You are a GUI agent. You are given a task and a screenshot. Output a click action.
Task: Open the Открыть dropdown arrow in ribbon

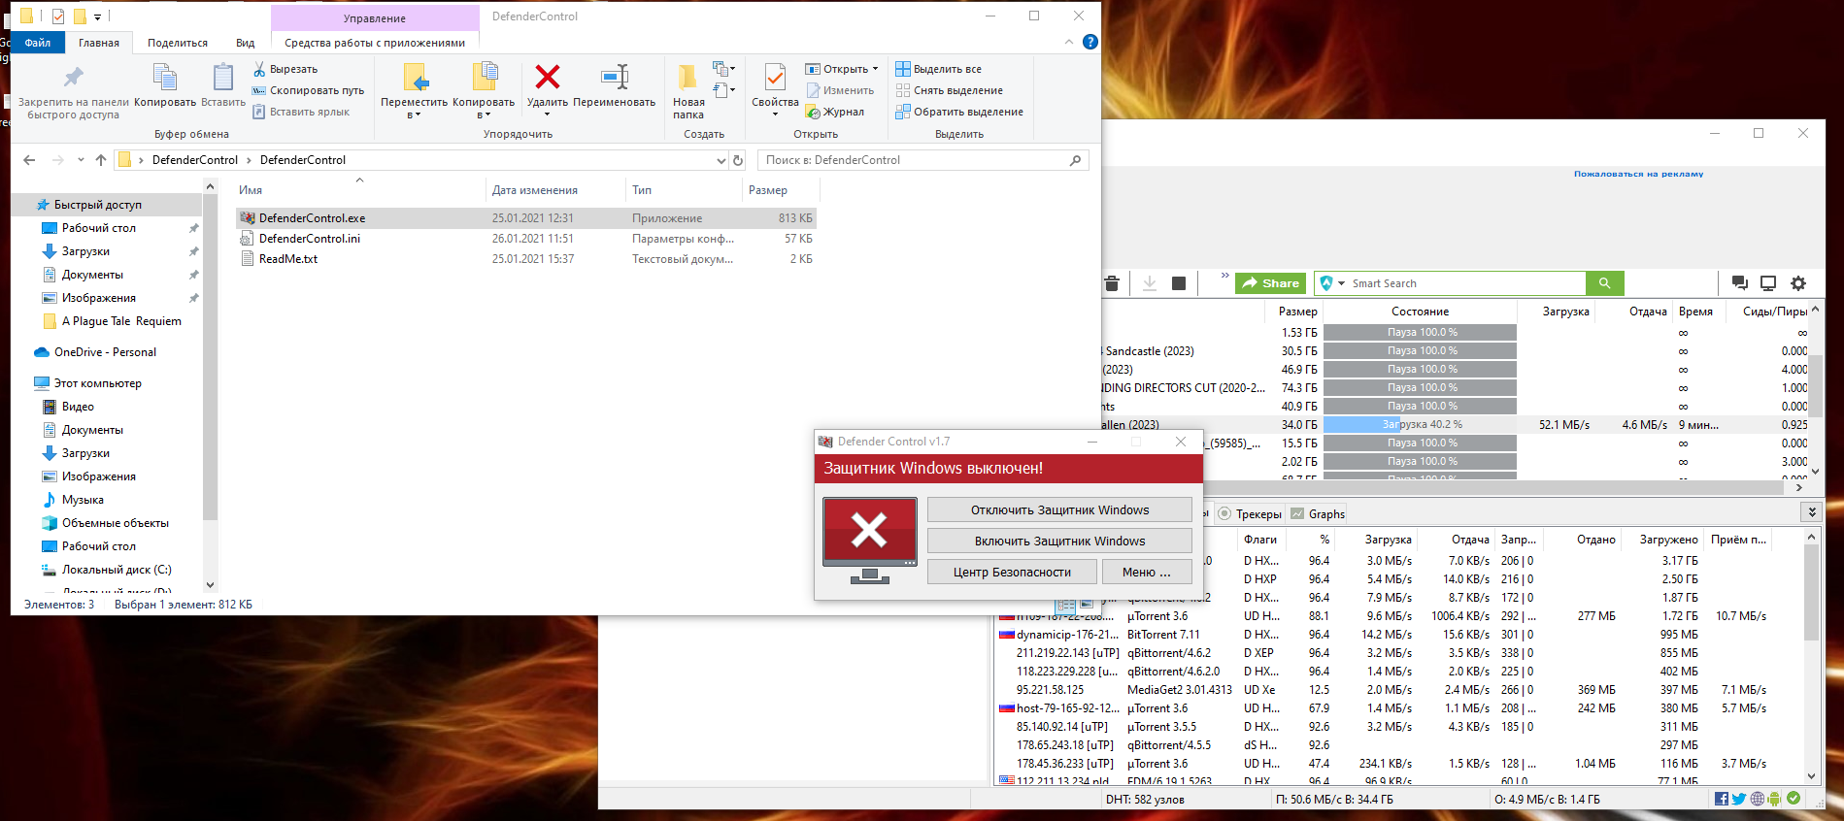(x=875, y=69)
